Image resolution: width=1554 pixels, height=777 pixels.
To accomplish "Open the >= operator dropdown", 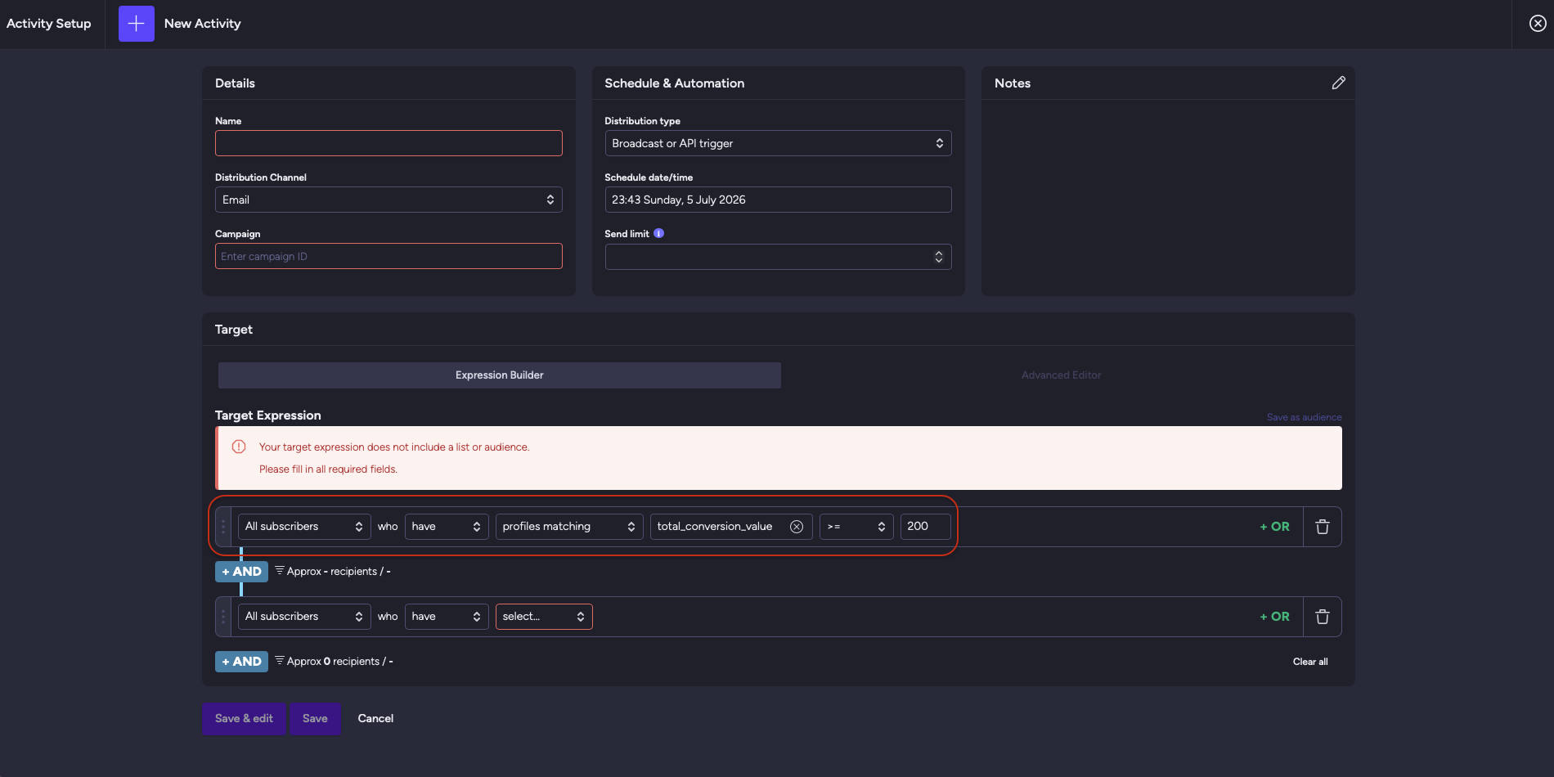I will [x=856, y=527].
